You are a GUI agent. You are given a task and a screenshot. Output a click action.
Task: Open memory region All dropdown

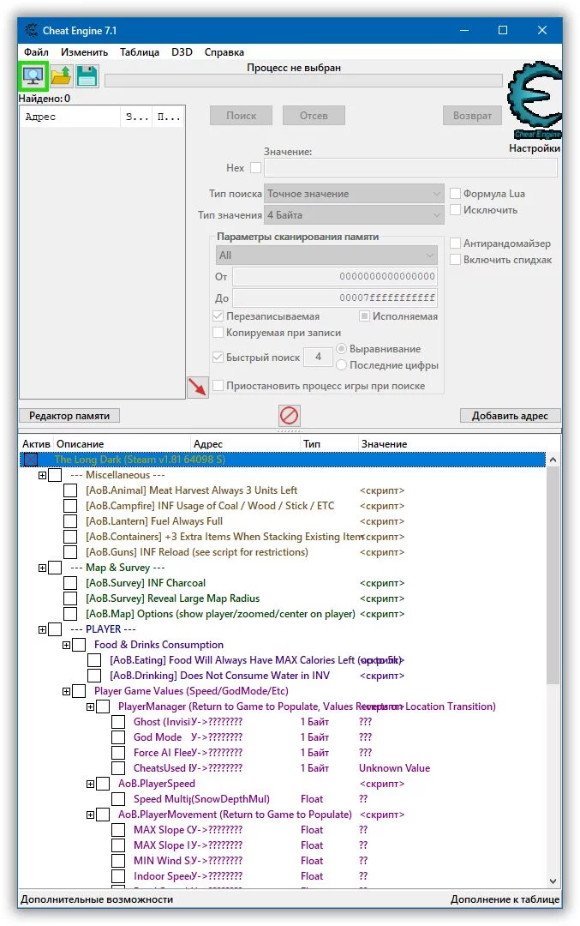click(327, 256)
